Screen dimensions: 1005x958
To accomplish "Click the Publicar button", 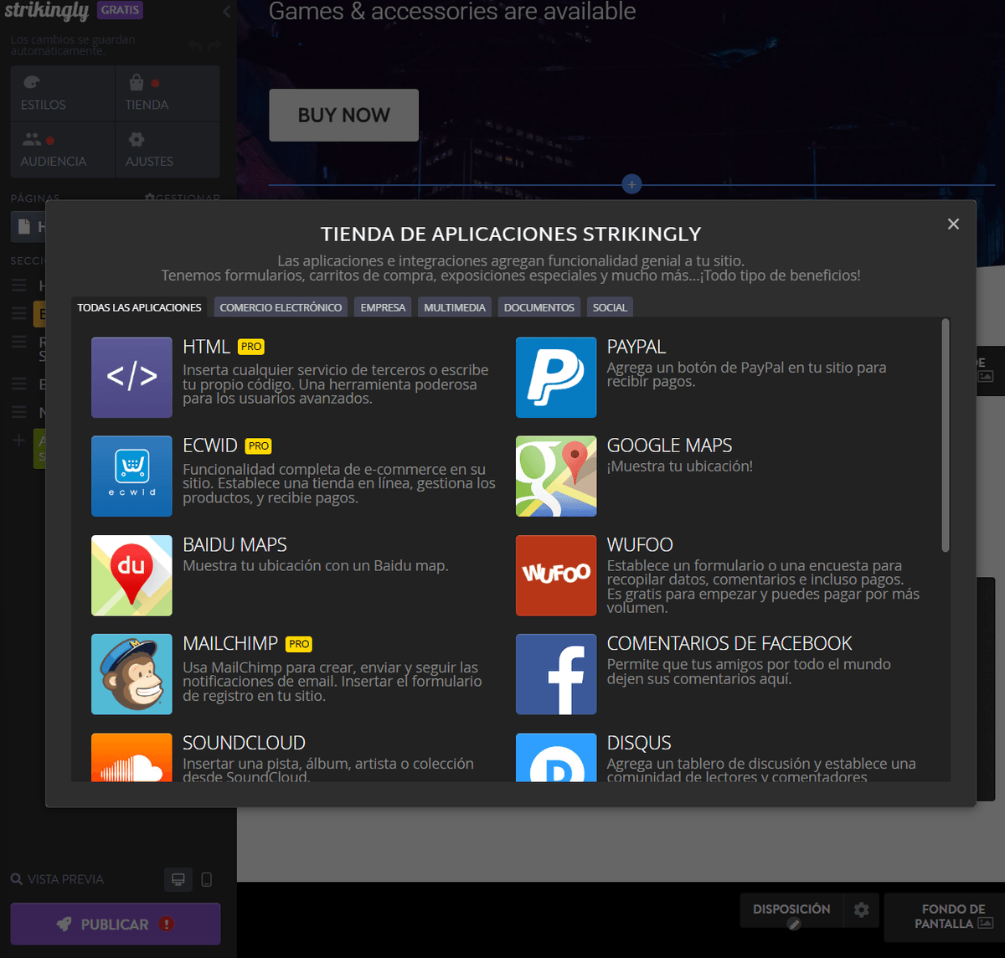I will 116,924.
